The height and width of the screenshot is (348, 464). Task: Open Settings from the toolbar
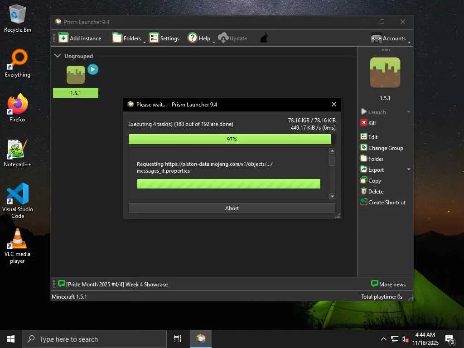(164, 38)
